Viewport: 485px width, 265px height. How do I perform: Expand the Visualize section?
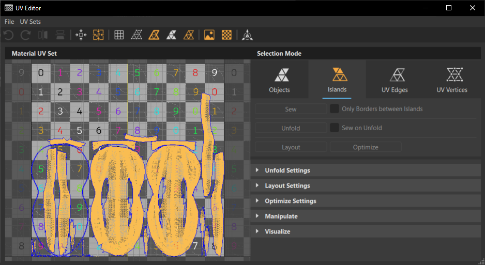(366, 231)
